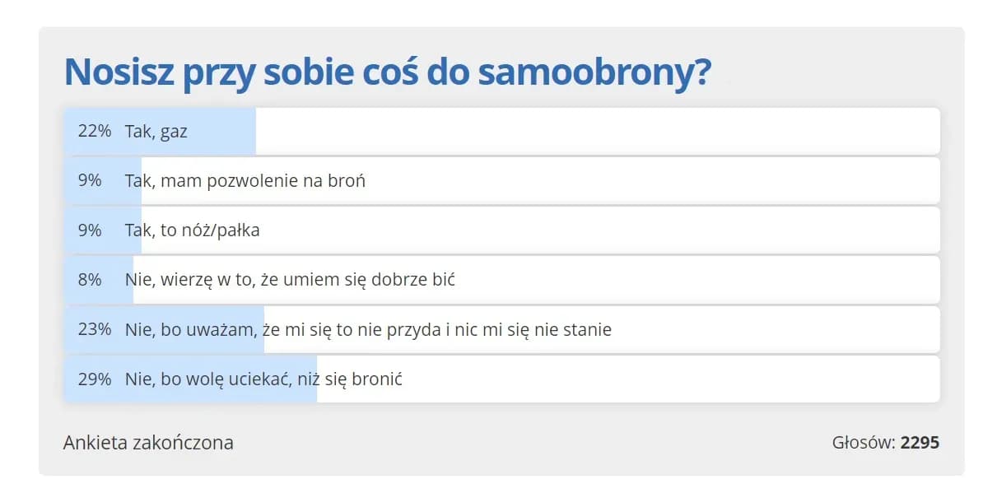Pick 'Nie, bo wolę uciekać, niż się bronić'
The height and width of the screenshot is (493, 983).
(x=263, y=379)
